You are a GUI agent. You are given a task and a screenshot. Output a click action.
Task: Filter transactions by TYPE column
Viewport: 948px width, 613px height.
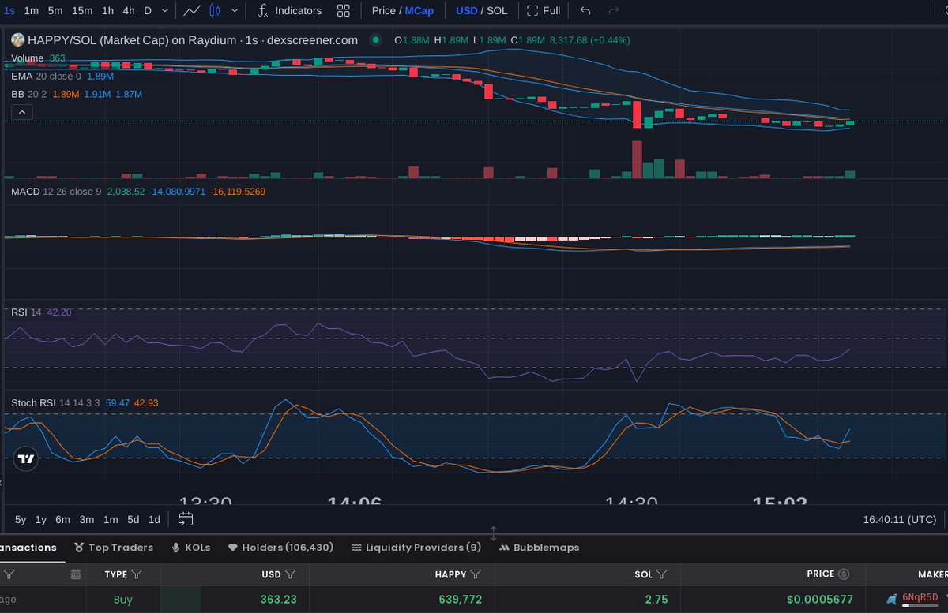[x=137, y=574]
